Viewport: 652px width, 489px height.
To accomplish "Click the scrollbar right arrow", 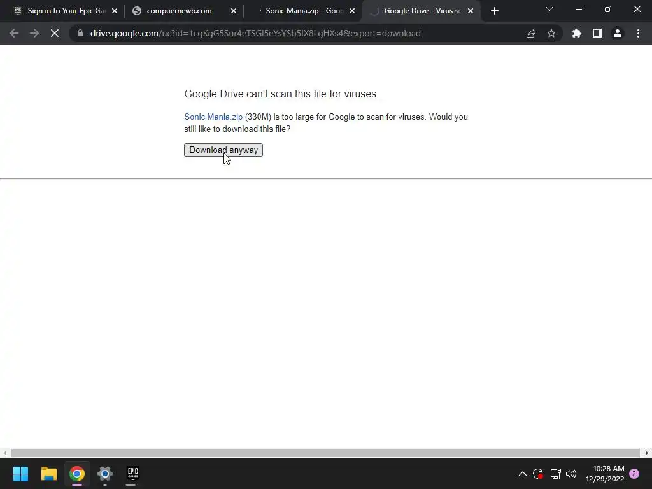I will tap(647, 453).
